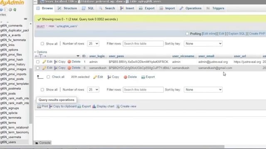Click the upper Filter rows search field

143,43
